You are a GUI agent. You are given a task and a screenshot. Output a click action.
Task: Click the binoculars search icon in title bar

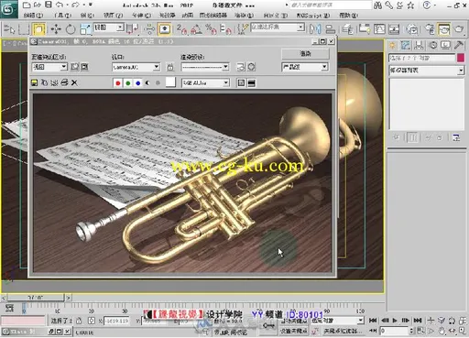[x=377, y=5]
